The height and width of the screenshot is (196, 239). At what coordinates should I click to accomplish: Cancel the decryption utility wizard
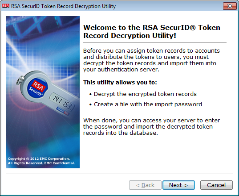[216, 185]
